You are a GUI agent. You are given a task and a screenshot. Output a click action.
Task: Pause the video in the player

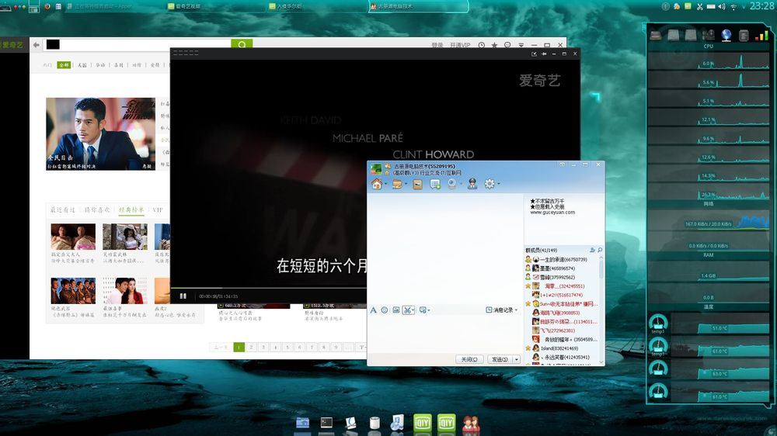click(x=183, y=296)
